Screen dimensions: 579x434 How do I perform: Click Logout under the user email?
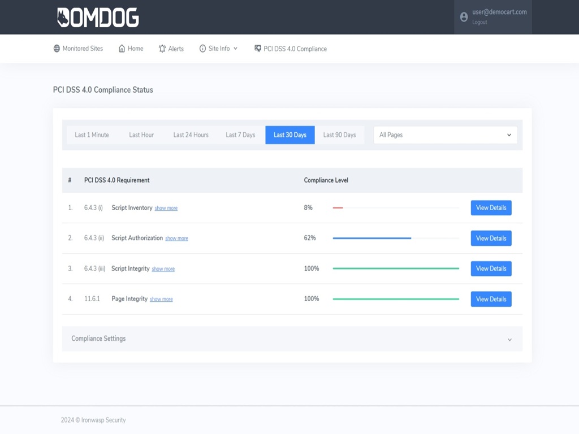pos(479,22)
